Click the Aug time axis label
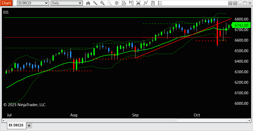The width and height of the screenshot is (253, 131). point(74,115)
